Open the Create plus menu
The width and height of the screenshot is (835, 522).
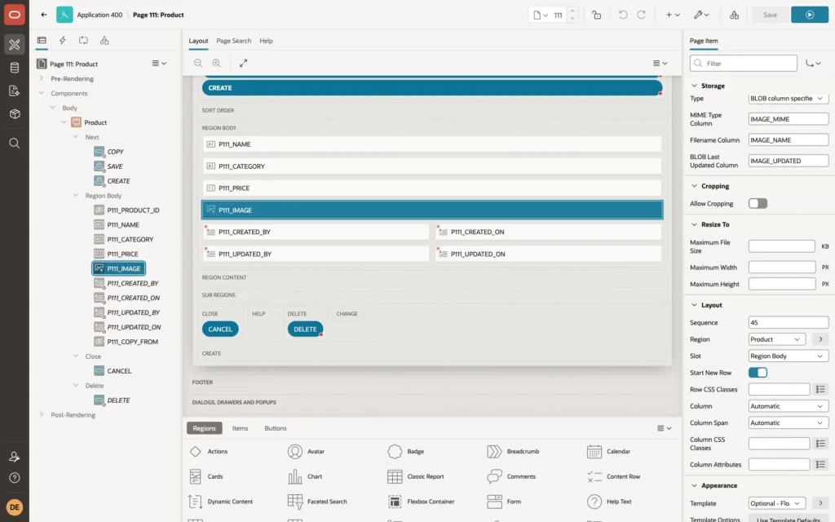point(673,15)
